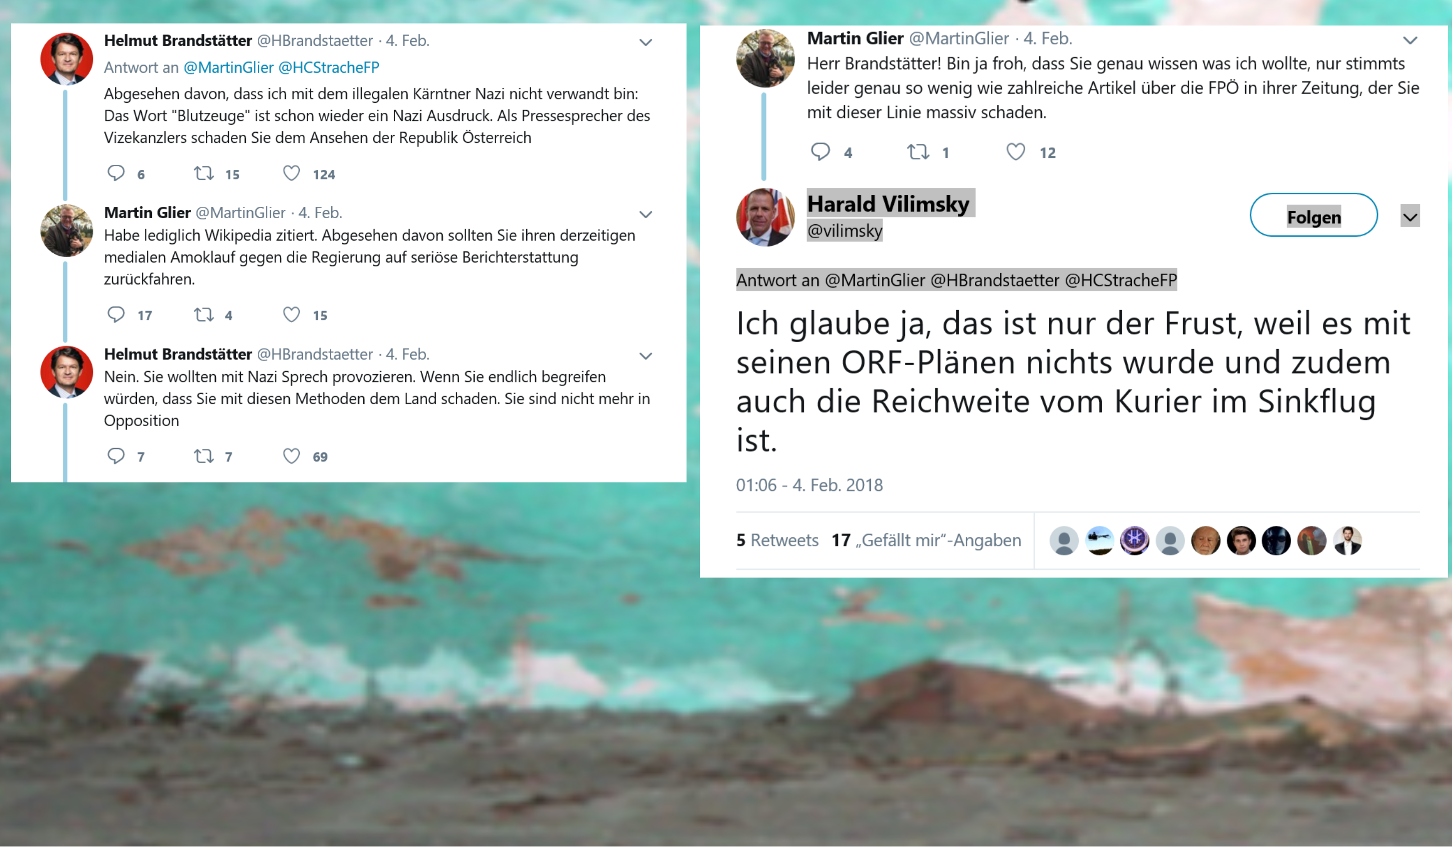Open the 17 'Gefällt mir'-Angaben list
Viewport: 1452px width, 849px height.
(x=926, y=540)
